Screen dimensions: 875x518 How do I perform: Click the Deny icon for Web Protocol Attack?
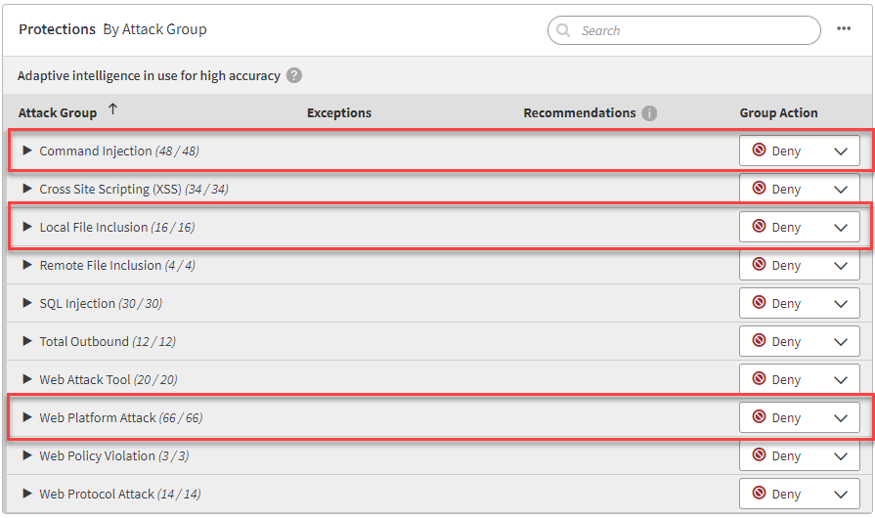tap(759, 494)
